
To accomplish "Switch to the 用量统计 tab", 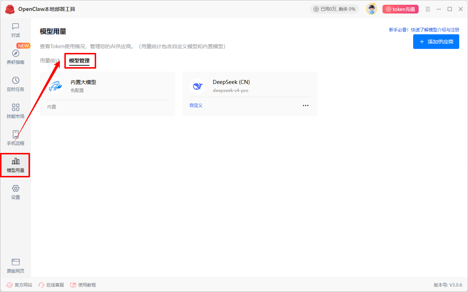I will 50,61.
